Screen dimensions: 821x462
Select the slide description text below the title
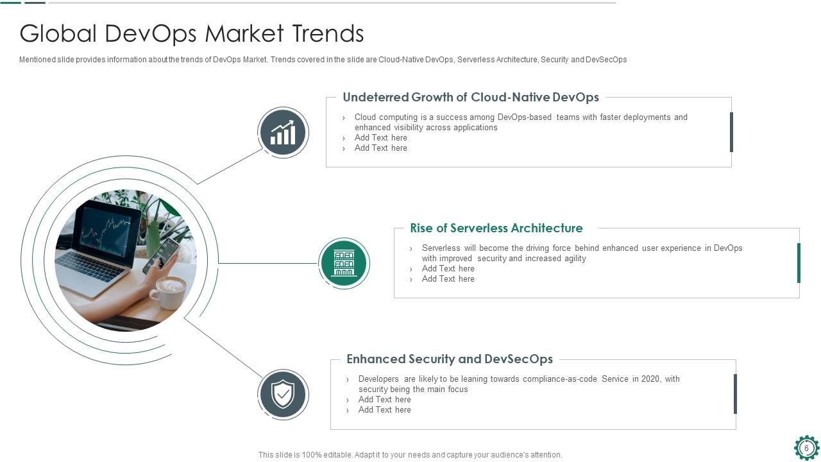(323, 60)
